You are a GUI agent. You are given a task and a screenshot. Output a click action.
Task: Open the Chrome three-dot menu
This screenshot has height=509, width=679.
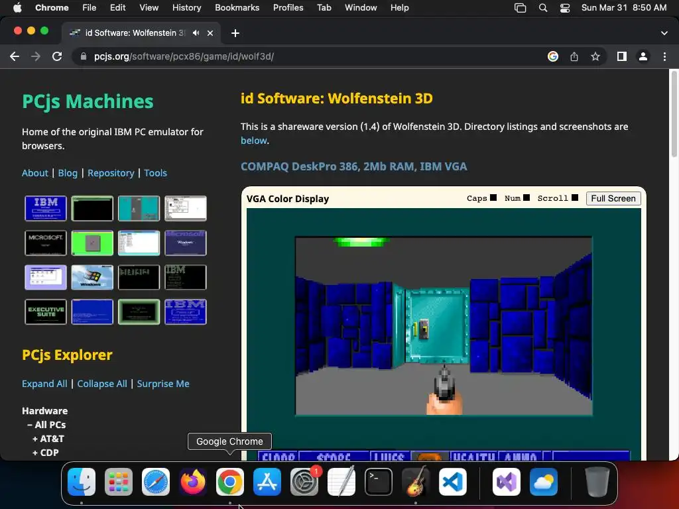(x=664, y=56)
